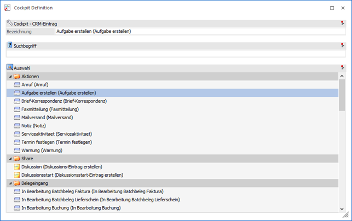Click the Diskussion entry icon
The height and width of the screenshot is (221, 352).
(x=16, y=166)
